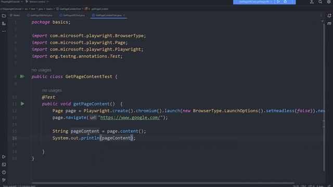Run the selected configuration with the play icon
Image resolution: width=333 pixels, height=187 pixels.
(278, 2)
